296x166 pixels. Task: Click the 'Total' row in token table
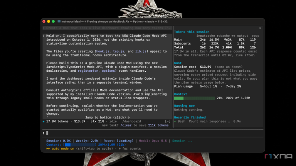point(215,47)
